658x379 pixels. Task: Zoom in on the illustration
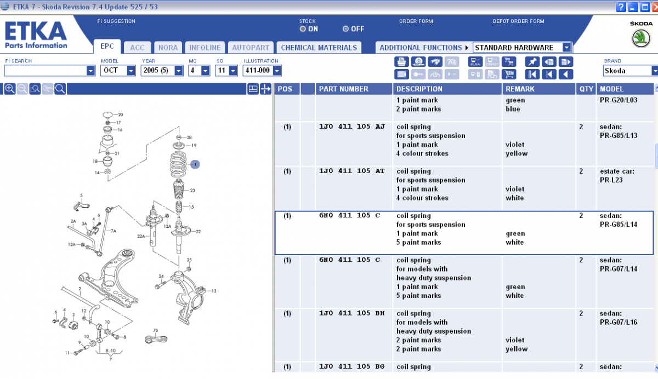coord(9,89)
